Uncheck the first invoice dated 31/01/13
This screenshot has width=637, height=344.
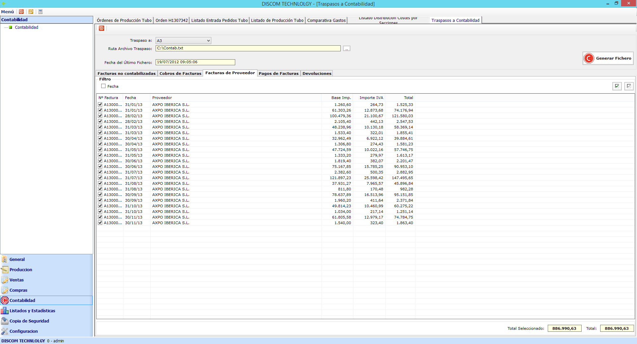tap(100, 105)
